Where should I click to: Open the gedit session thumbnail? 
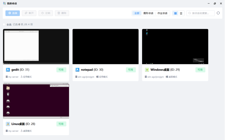coord(36,46)
